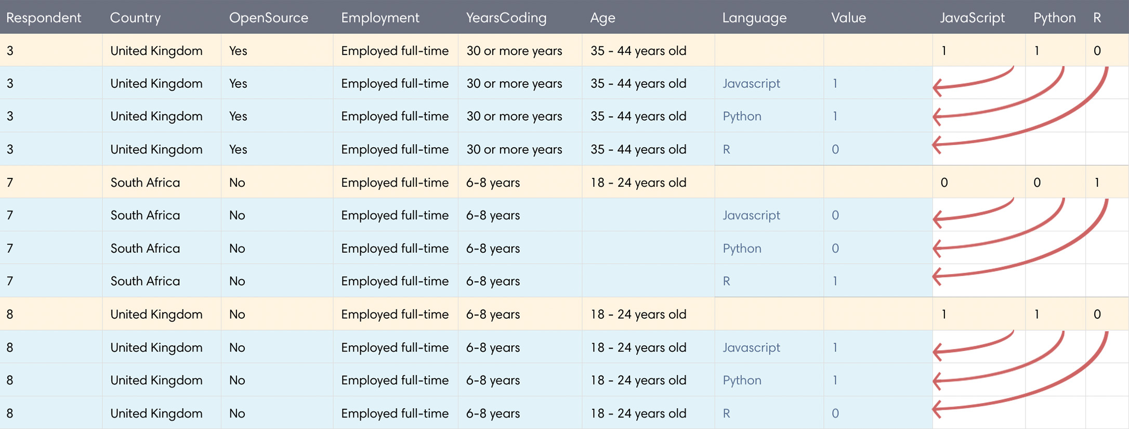Screen dimensions: 1129x429
Task: Click Value 1 in respondent 8's Python row
Action: point(835,381)
